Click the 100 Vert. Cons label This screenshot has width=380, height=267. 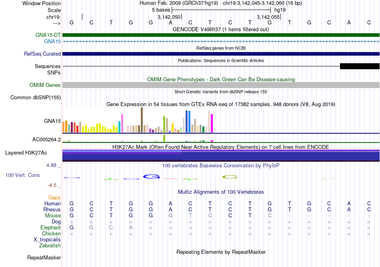[x=22, y=175]
